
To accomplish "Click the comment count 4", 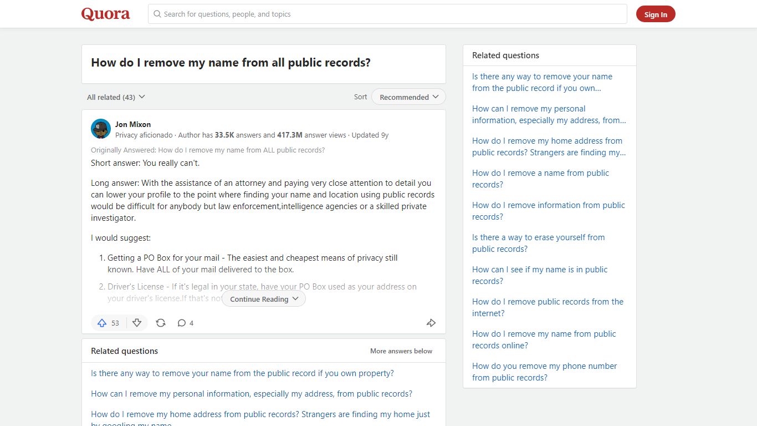I will point(191,323).
